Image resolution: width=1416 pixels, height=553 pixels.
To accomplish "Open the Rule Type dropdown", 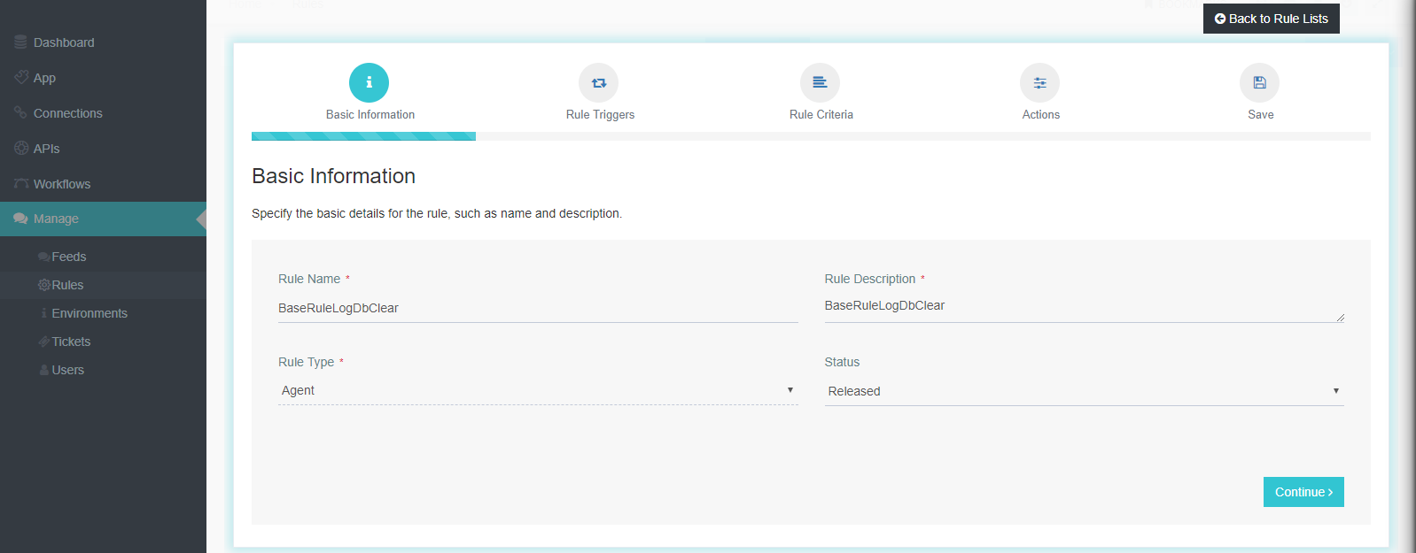I will pyautogui.click(x=537, y=390).
